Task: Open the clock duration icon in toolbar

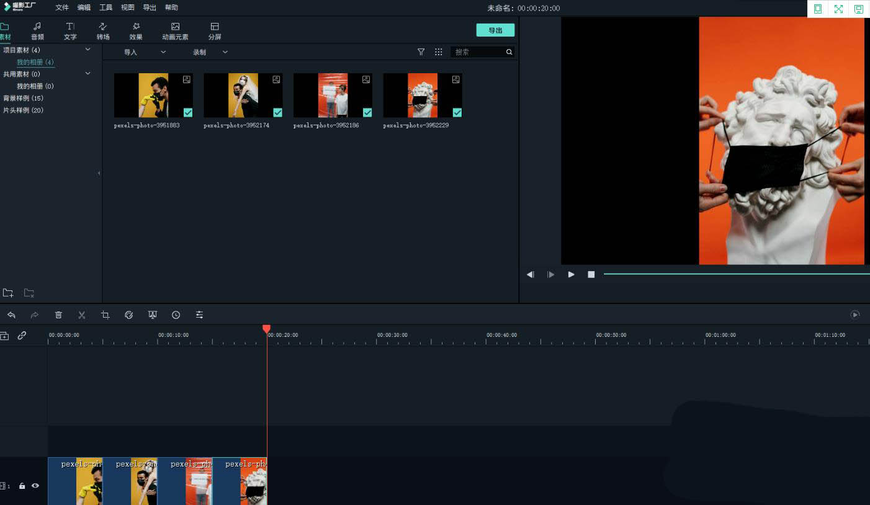Action: point(176,315)
